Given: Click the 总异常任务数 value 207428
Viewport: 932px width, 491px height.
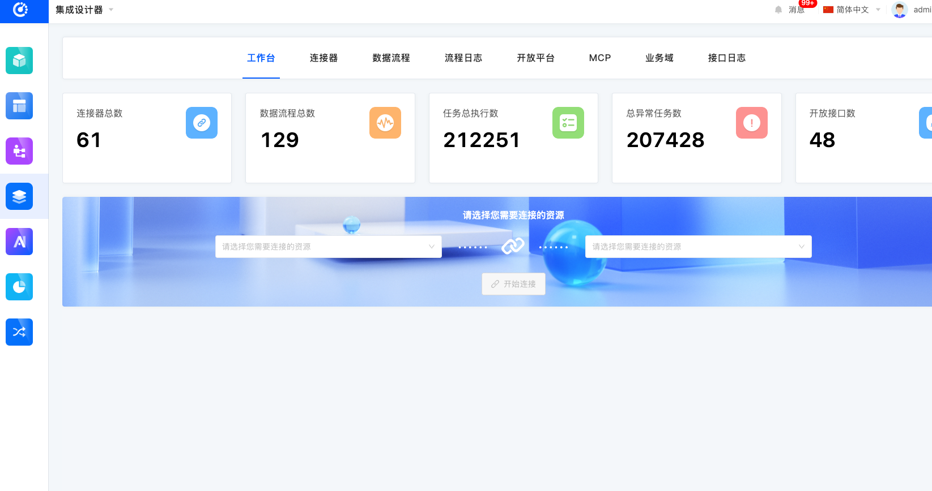Looking at the screenshot, I should click(x=666, y=140).
